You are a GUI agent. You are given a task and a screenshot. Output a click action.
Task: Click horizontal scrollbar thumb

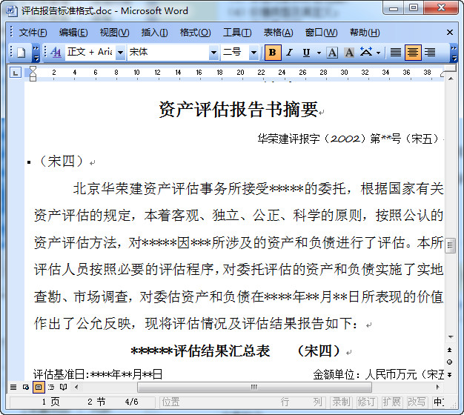[x=254, y=387]
